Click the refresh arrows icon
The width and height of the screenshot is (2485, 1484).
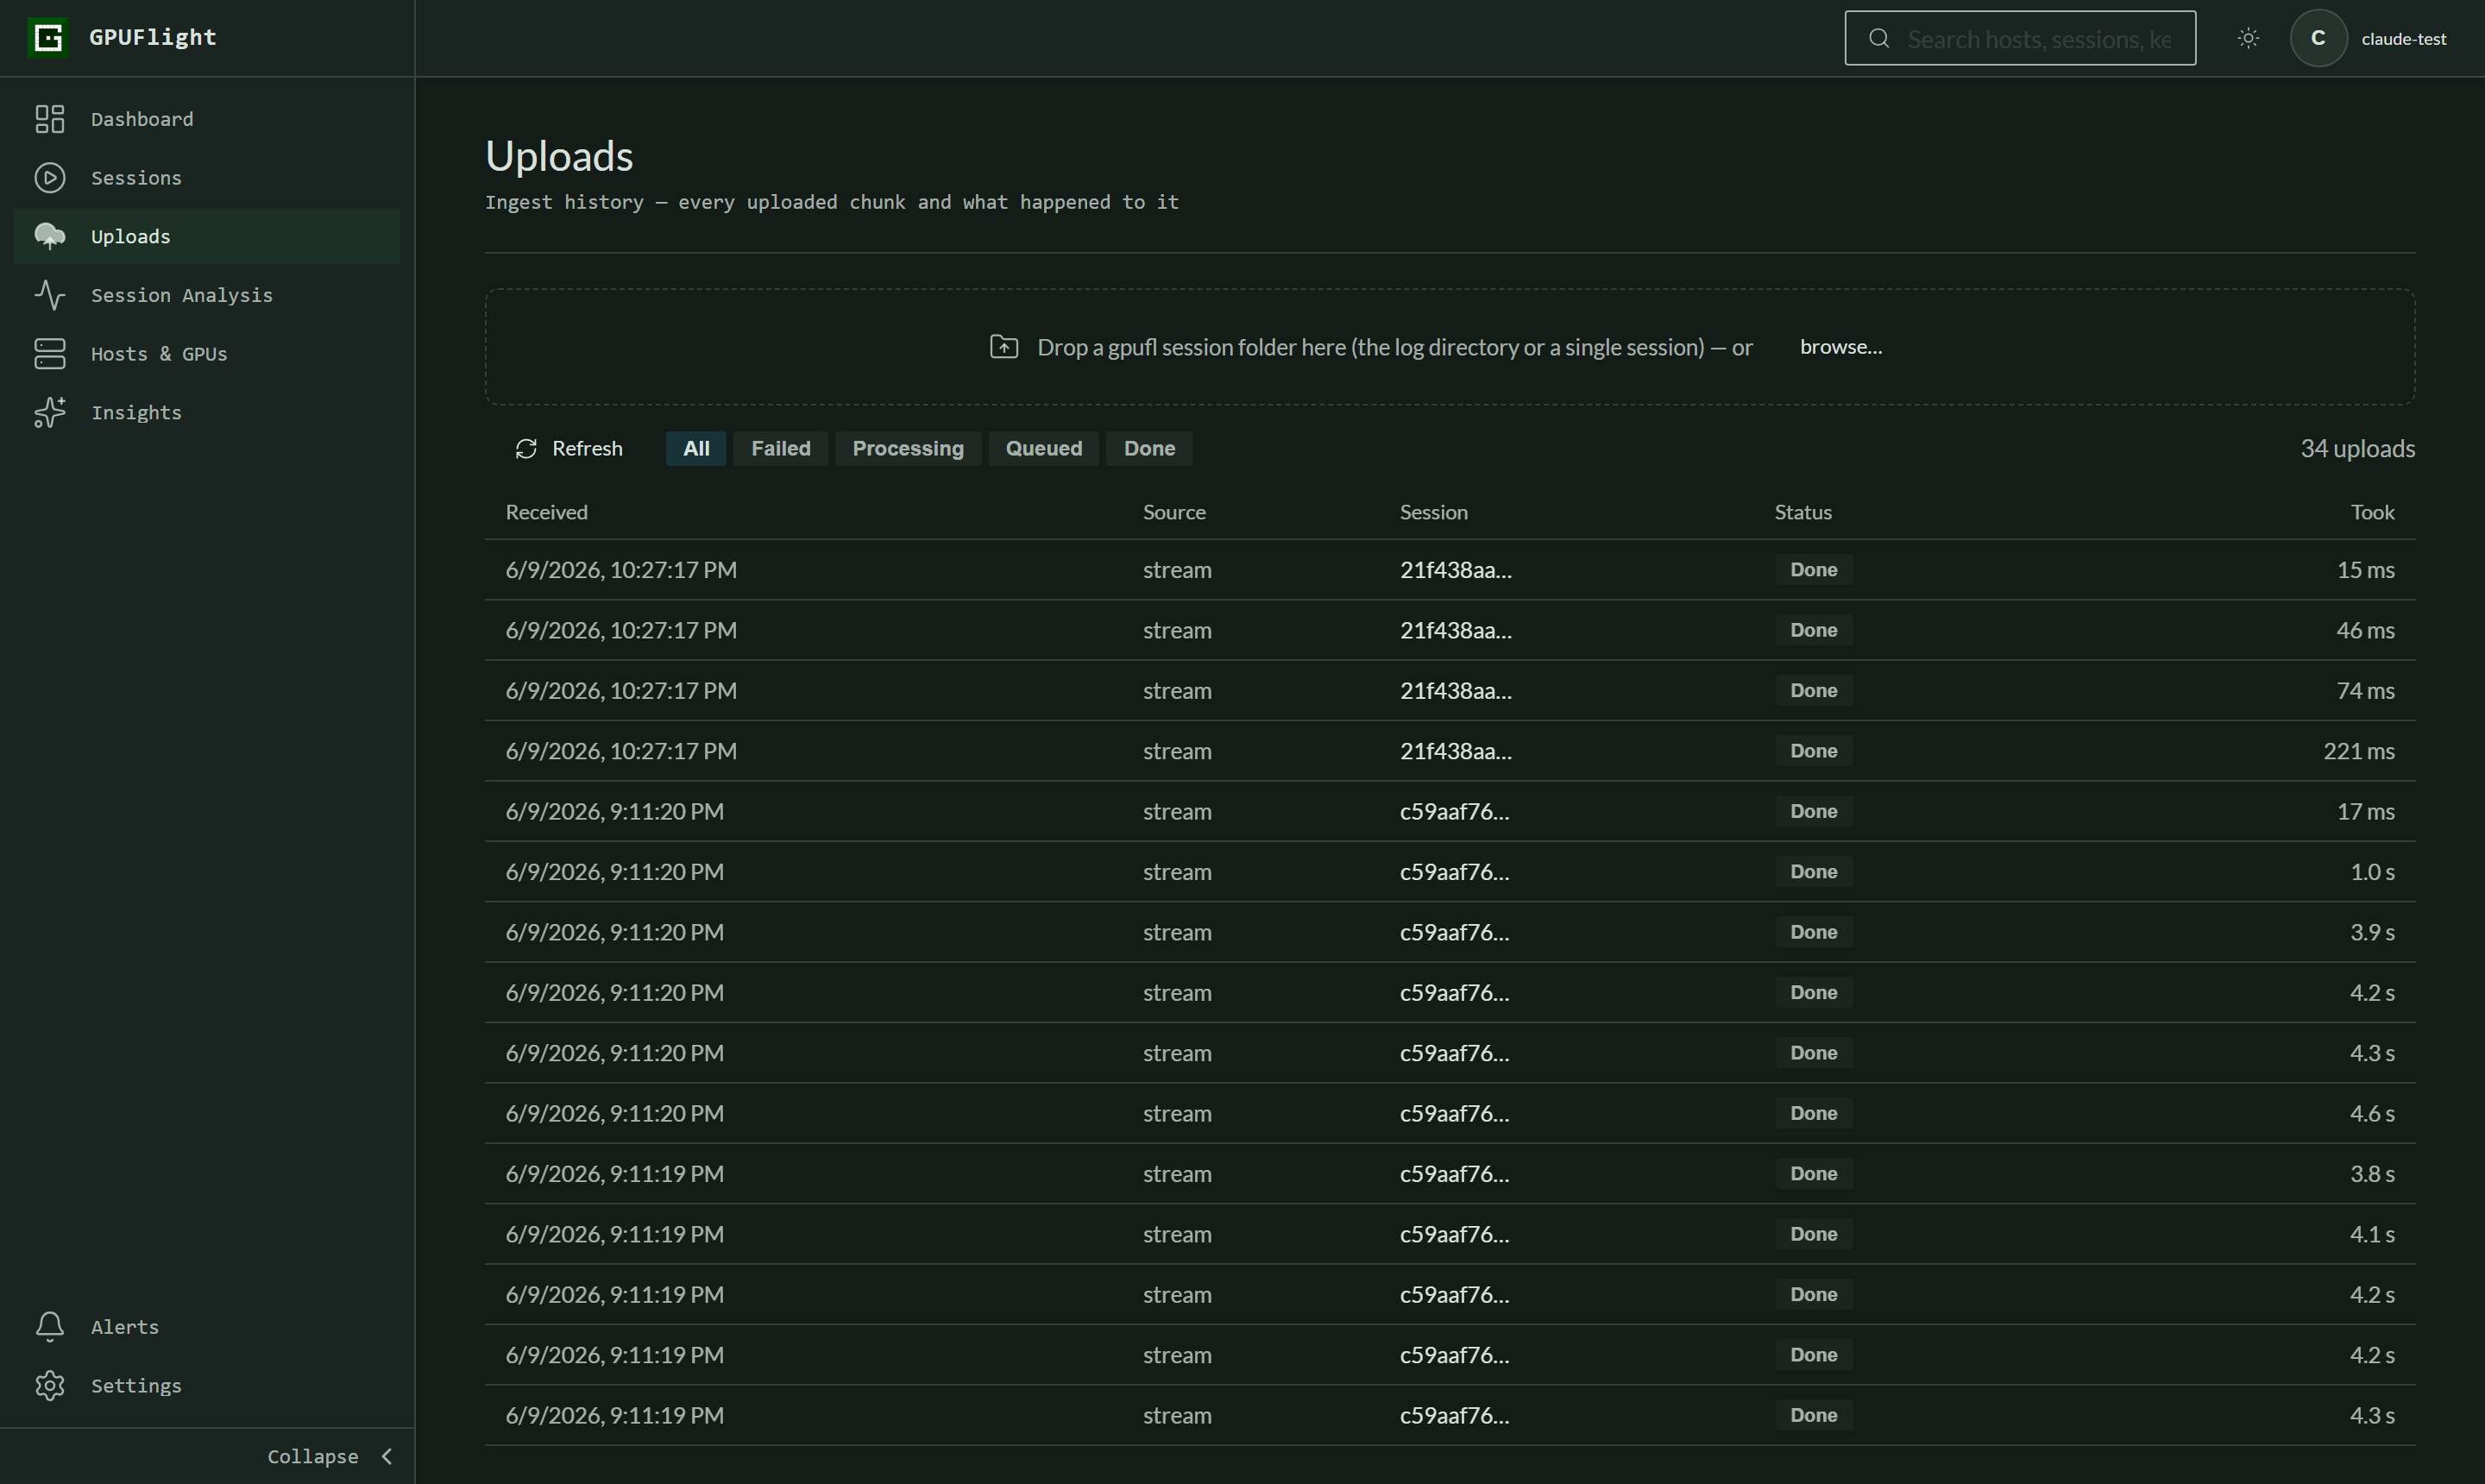(526, 449)
